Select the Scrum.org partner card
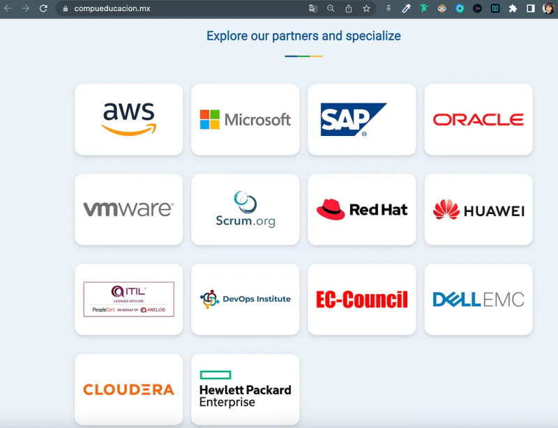 [x=246, y=210]
